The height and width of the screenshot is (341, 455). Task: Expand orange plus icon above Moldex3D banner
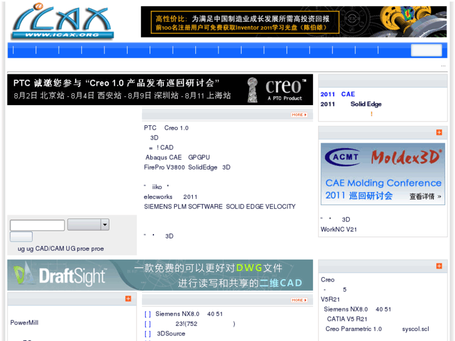[x=439, y=133]
